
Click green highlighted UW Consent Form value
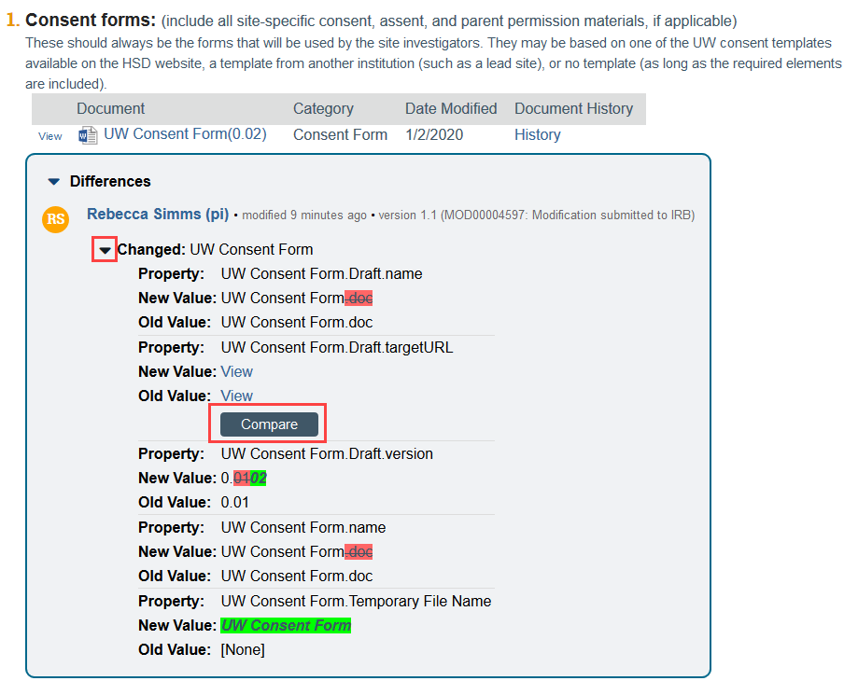(286, 625)
